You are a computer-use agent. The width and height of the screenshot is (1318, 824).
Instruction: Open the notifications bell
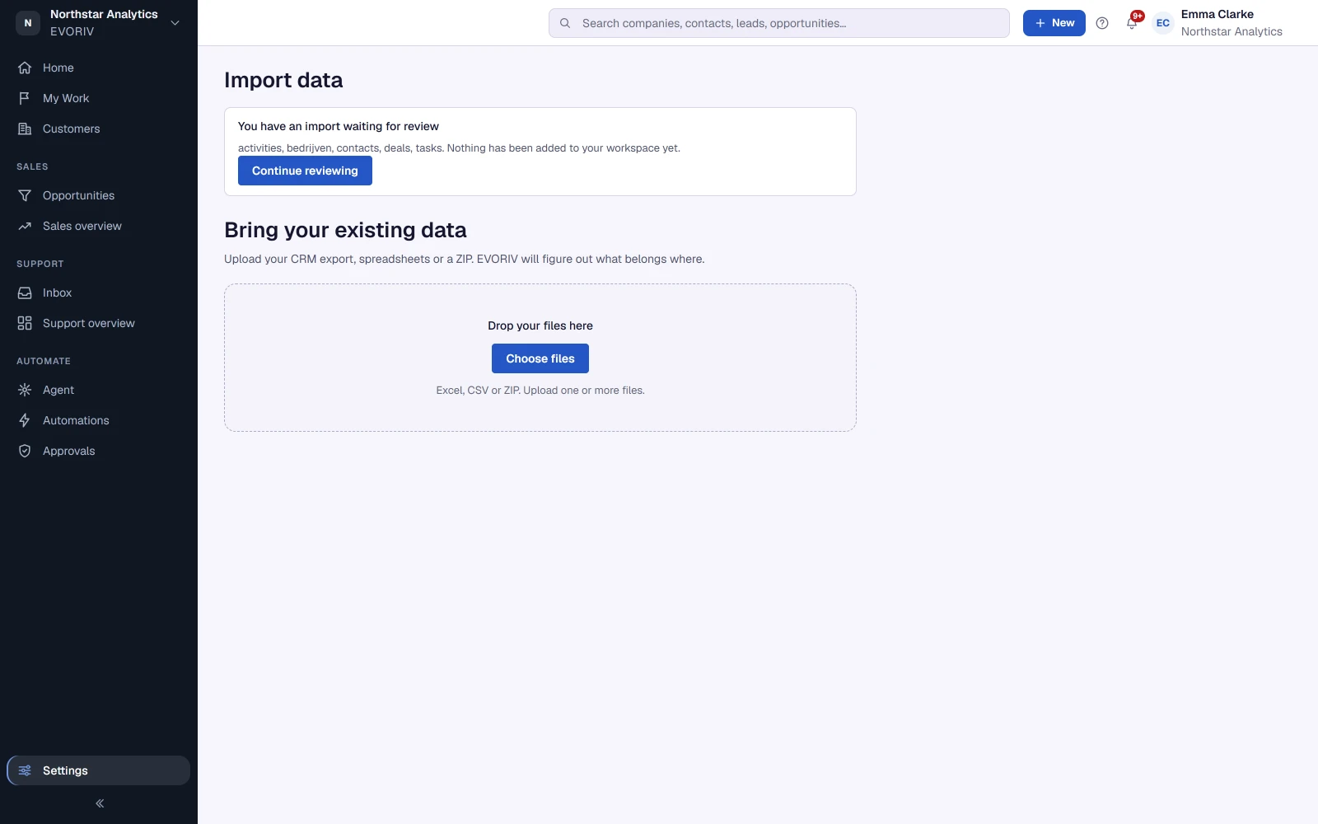coord(1132,23)
